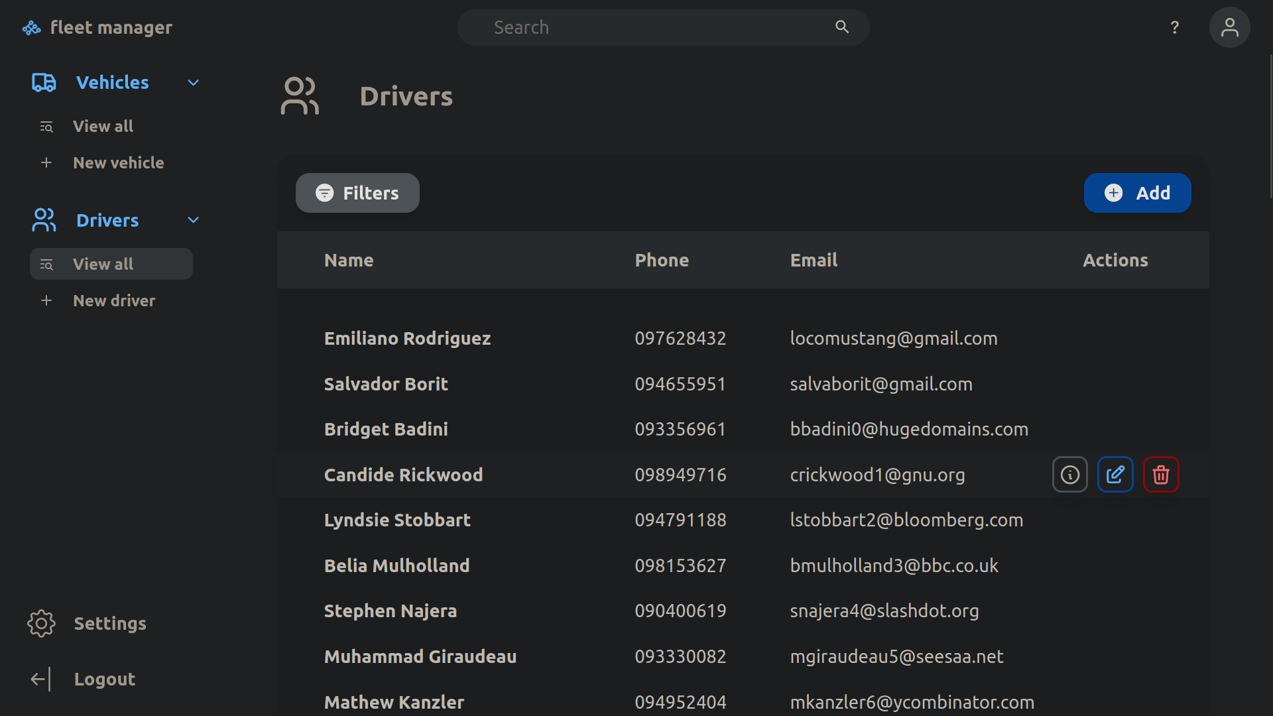
Task: Click the fleet manager logo icon
Action: (30, 27)
